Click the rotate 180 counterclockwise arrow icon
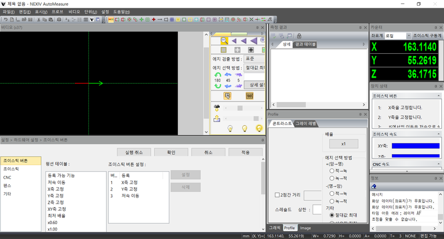This screenshot has width=444, height=239. point(218,75)
